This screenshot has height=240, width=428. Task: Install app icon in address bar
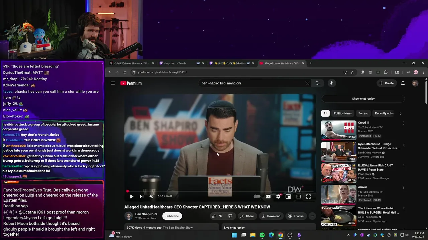345,72
